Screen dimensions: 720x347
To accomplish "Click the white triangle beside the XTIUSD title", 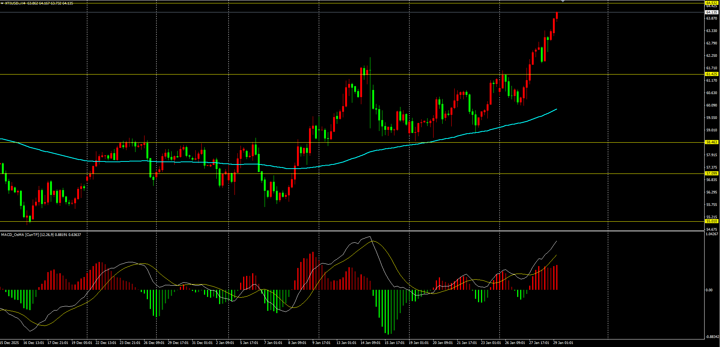I will tap(2, 3).
